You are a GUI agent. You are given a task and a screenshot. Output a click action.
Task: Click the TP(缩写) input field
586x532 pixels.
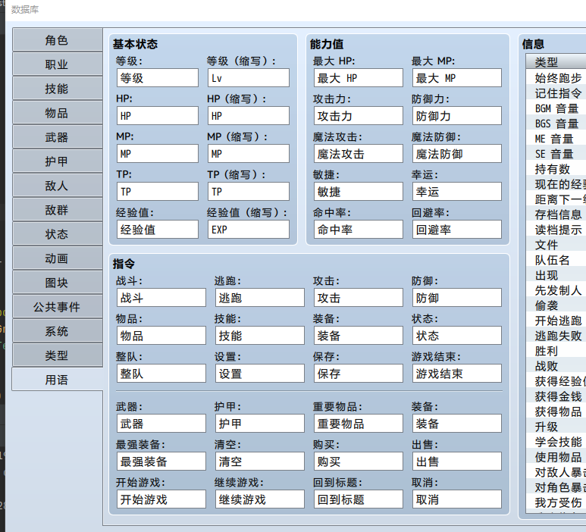click(x=249, y=191)
